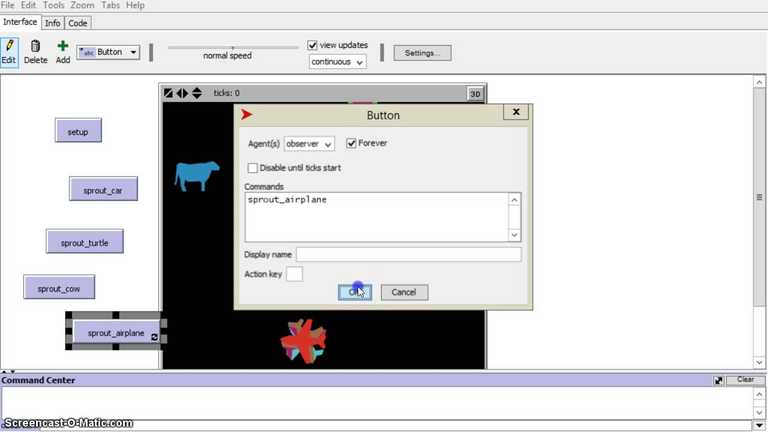
Task: Click the Commands scrollbar down arrow
Action: click(514, 235)
